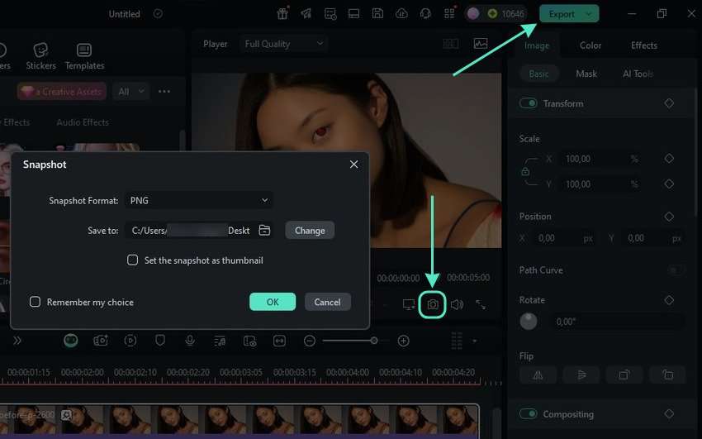Click the volume speaker icon under the player
Viewport: 702px width, 439px height.
coord(457,304)
